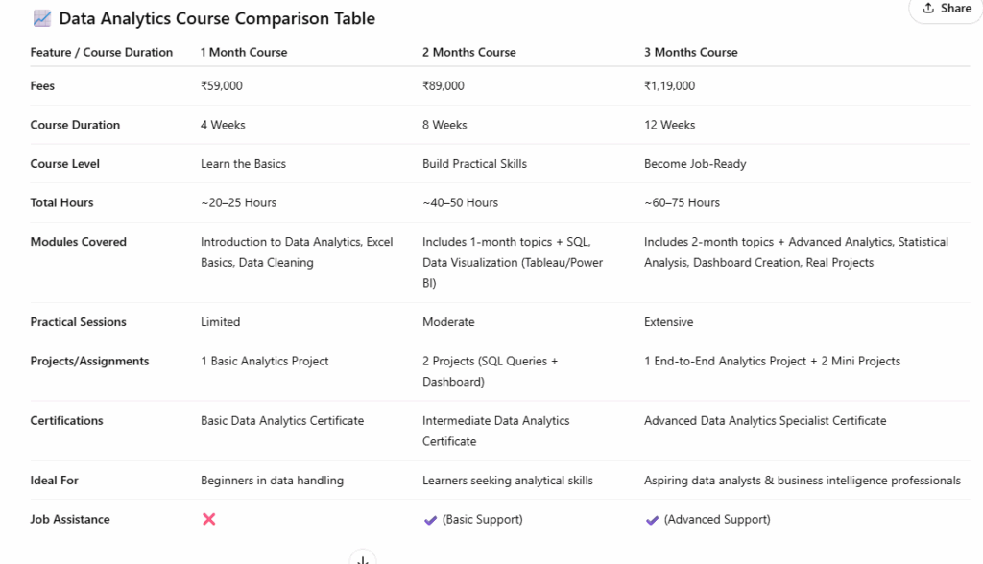The height and width of the screenshot is (564, 983).
Task: Click the checkmark next to Basic Support
Action: pyautogui.click(x=430, y=519)
